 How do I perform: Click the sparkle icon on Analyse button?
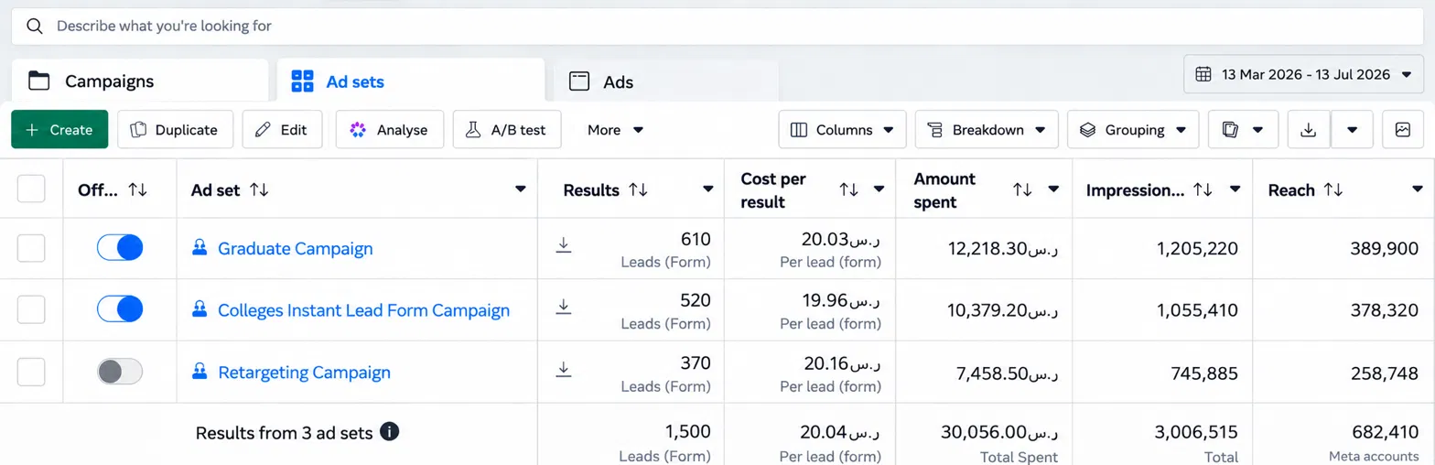coord(358,130)
